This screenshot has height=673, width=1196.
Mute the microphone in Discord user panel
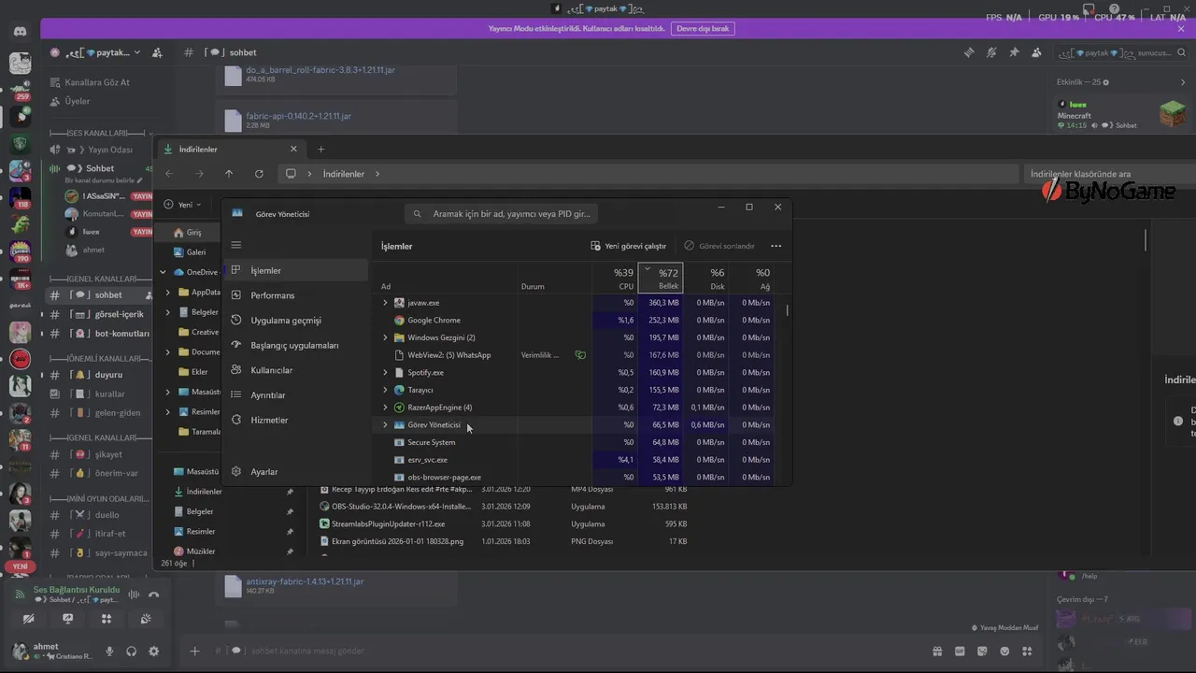coord(109,652)
